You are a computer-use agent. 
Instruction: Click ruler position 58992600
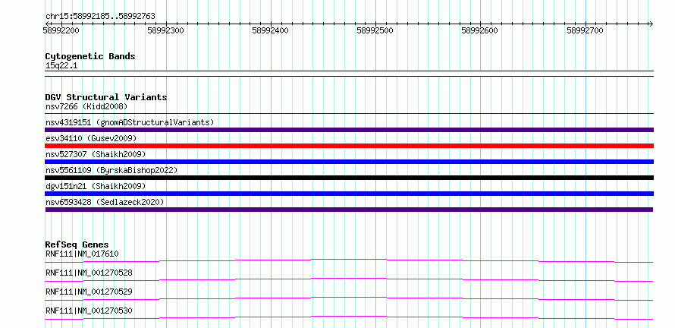click(x=479, y=30)
